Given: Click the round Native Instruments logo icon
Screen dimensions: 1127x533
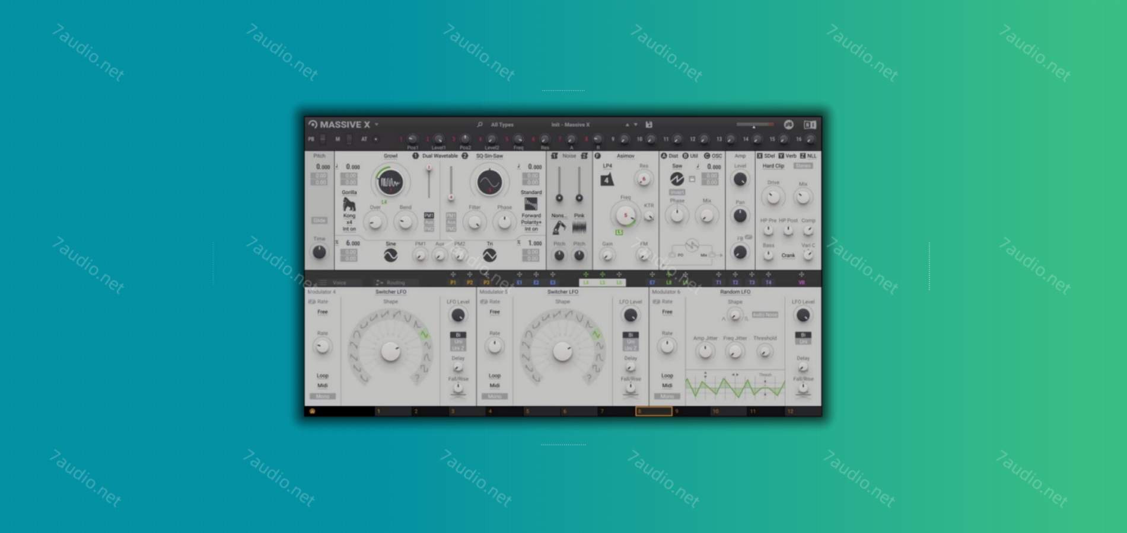Looking at the screenshot, I should pyautogui.click(x=788, y=125).
